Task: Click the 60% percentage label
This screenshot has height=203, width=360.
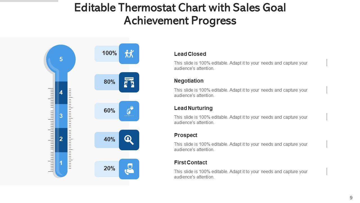Action: coord(109,111)
